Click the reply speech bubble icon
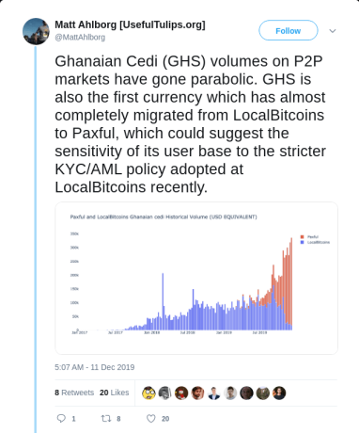359x433 pixels. (x=61, y=418)
